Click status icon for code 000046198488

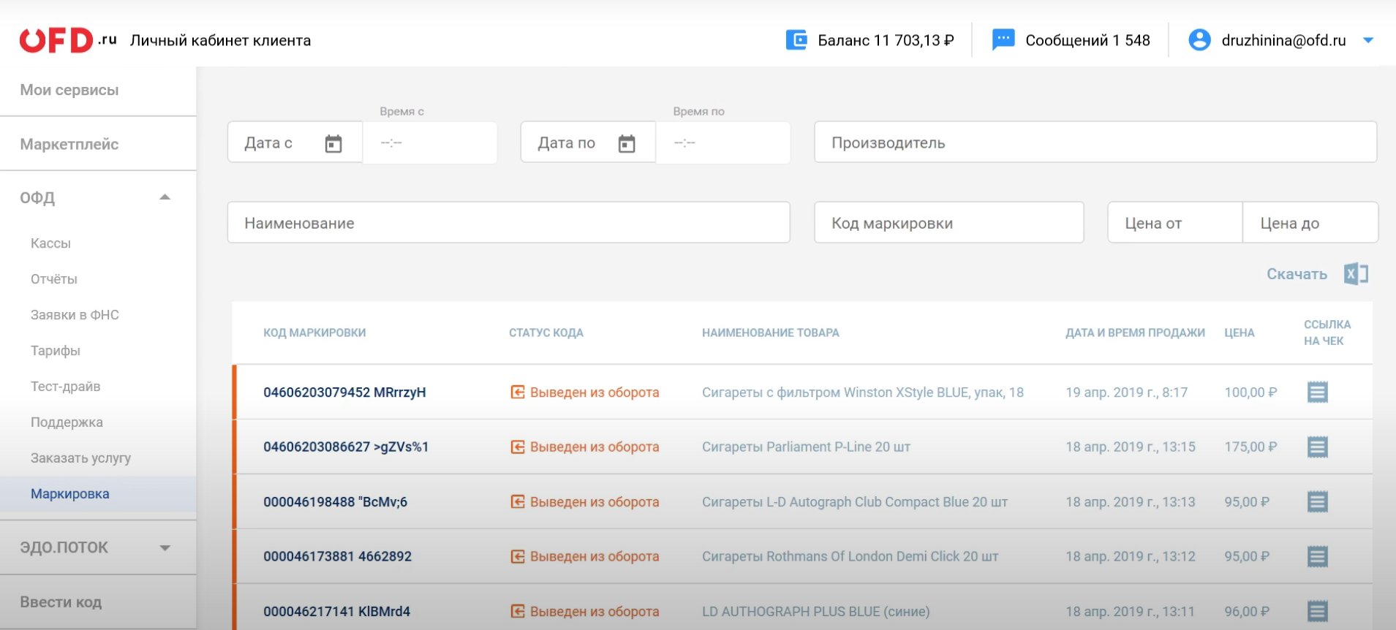click(x=518, y=502)
